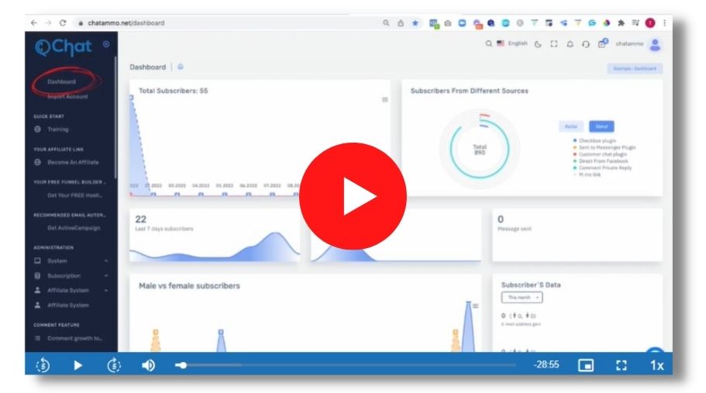Toggle the bookmark star in the address bar

click(x=415, y=23)
